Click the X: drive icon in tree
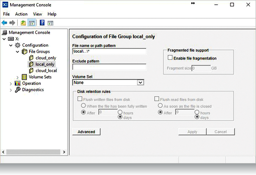Viewport: 256px width, 175px height. [x=11, y=39]
